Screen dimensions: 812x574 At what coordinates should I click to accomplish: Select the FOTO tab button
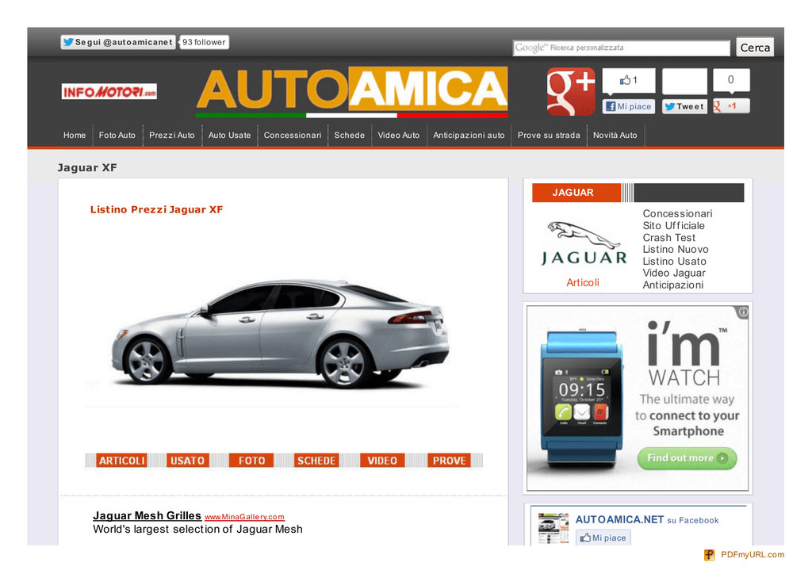tap(251, 461)
